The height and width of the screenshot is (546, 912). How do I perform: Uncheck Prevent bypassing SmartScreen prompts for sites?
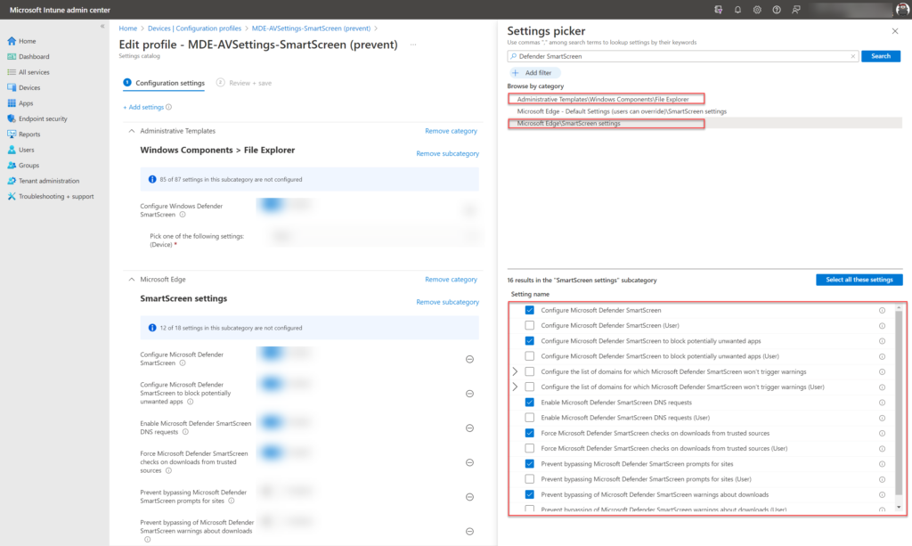529,464
